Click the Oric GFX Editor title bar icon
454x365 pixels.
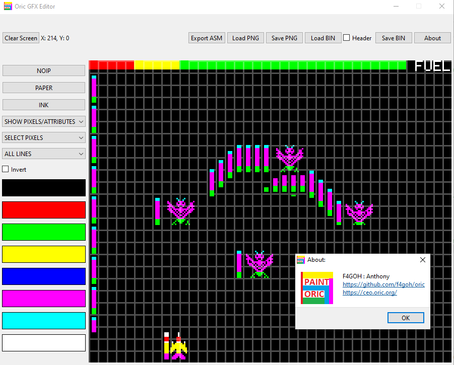[x=8, y=7]
